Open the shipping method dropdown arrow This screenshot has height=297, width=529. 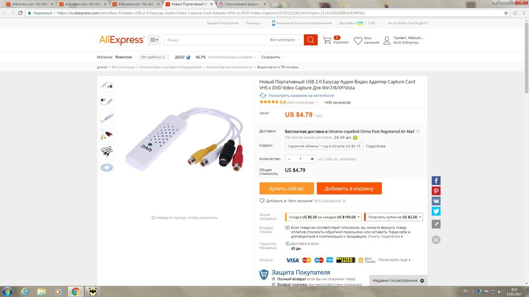point(418,132)
